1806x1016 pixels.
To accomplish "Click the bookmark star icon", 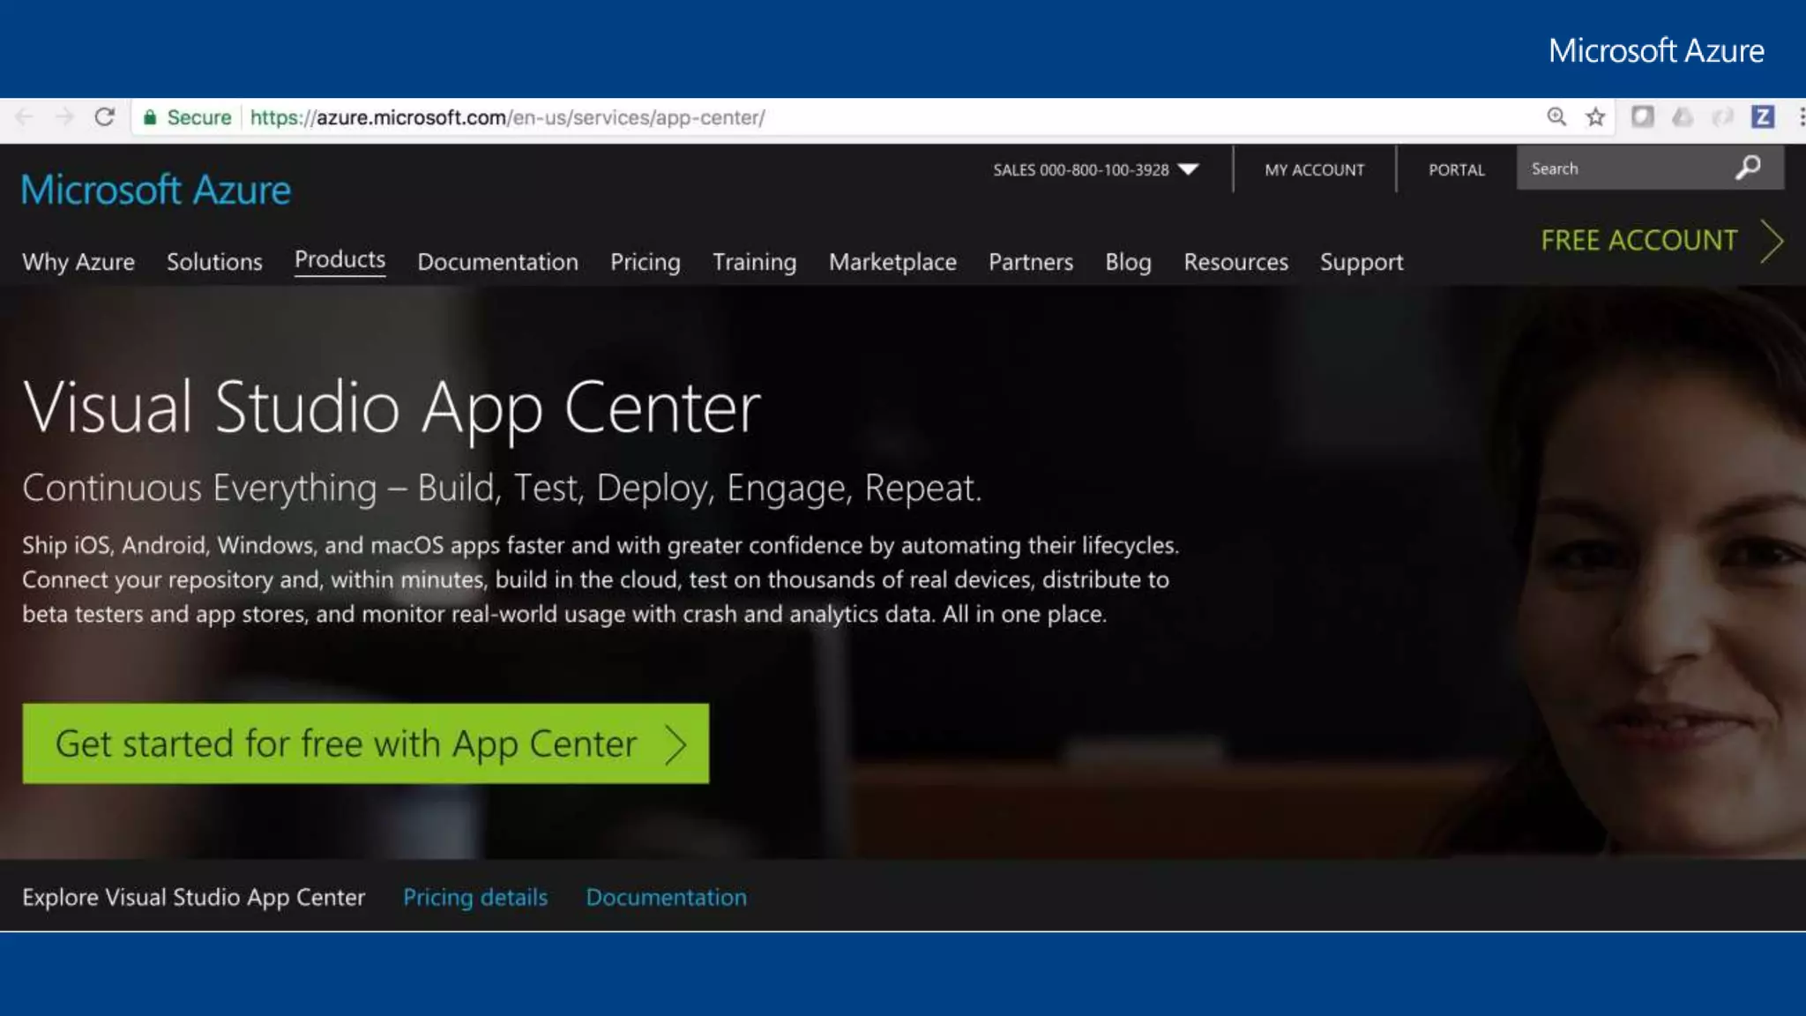I will click(1595, 117).
